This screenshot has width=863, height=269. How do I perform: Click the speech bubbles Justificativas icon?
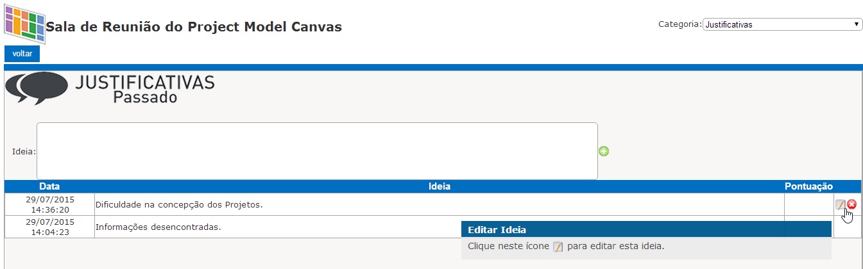(37, 88)
